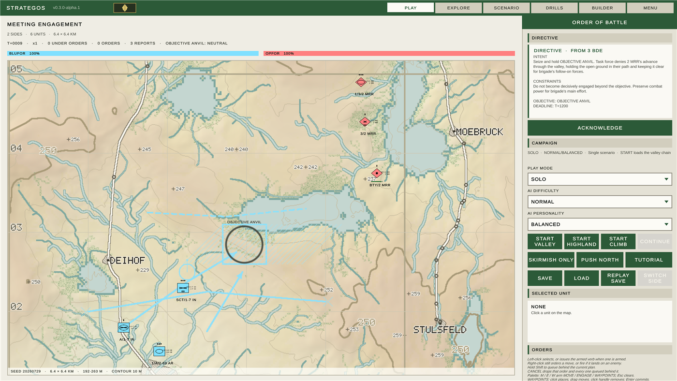
Task: Click the BLUFOR 100% strength bar
Action: tap(132, 54)
